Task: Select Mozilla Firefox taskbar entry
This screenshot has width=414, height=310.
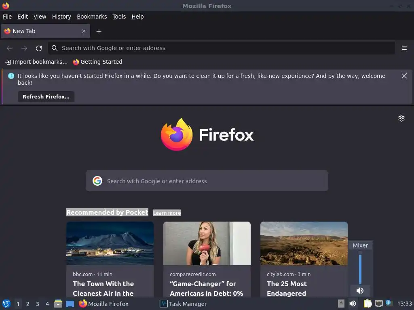Action: coord(104,304)
